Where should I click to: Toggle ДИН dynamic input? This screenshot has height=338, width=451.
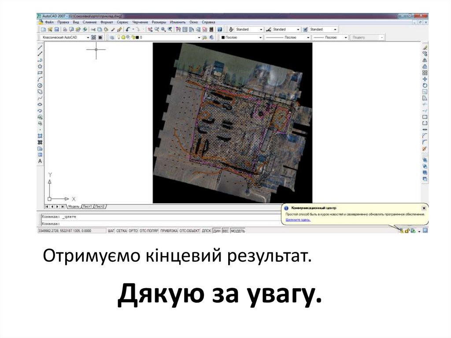217,231
